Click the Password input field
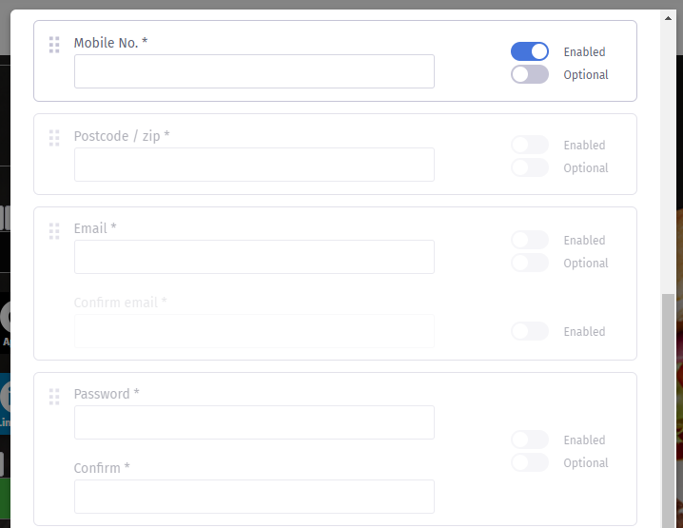The height and width of the screenshot is (528, 683). (254, 422)
